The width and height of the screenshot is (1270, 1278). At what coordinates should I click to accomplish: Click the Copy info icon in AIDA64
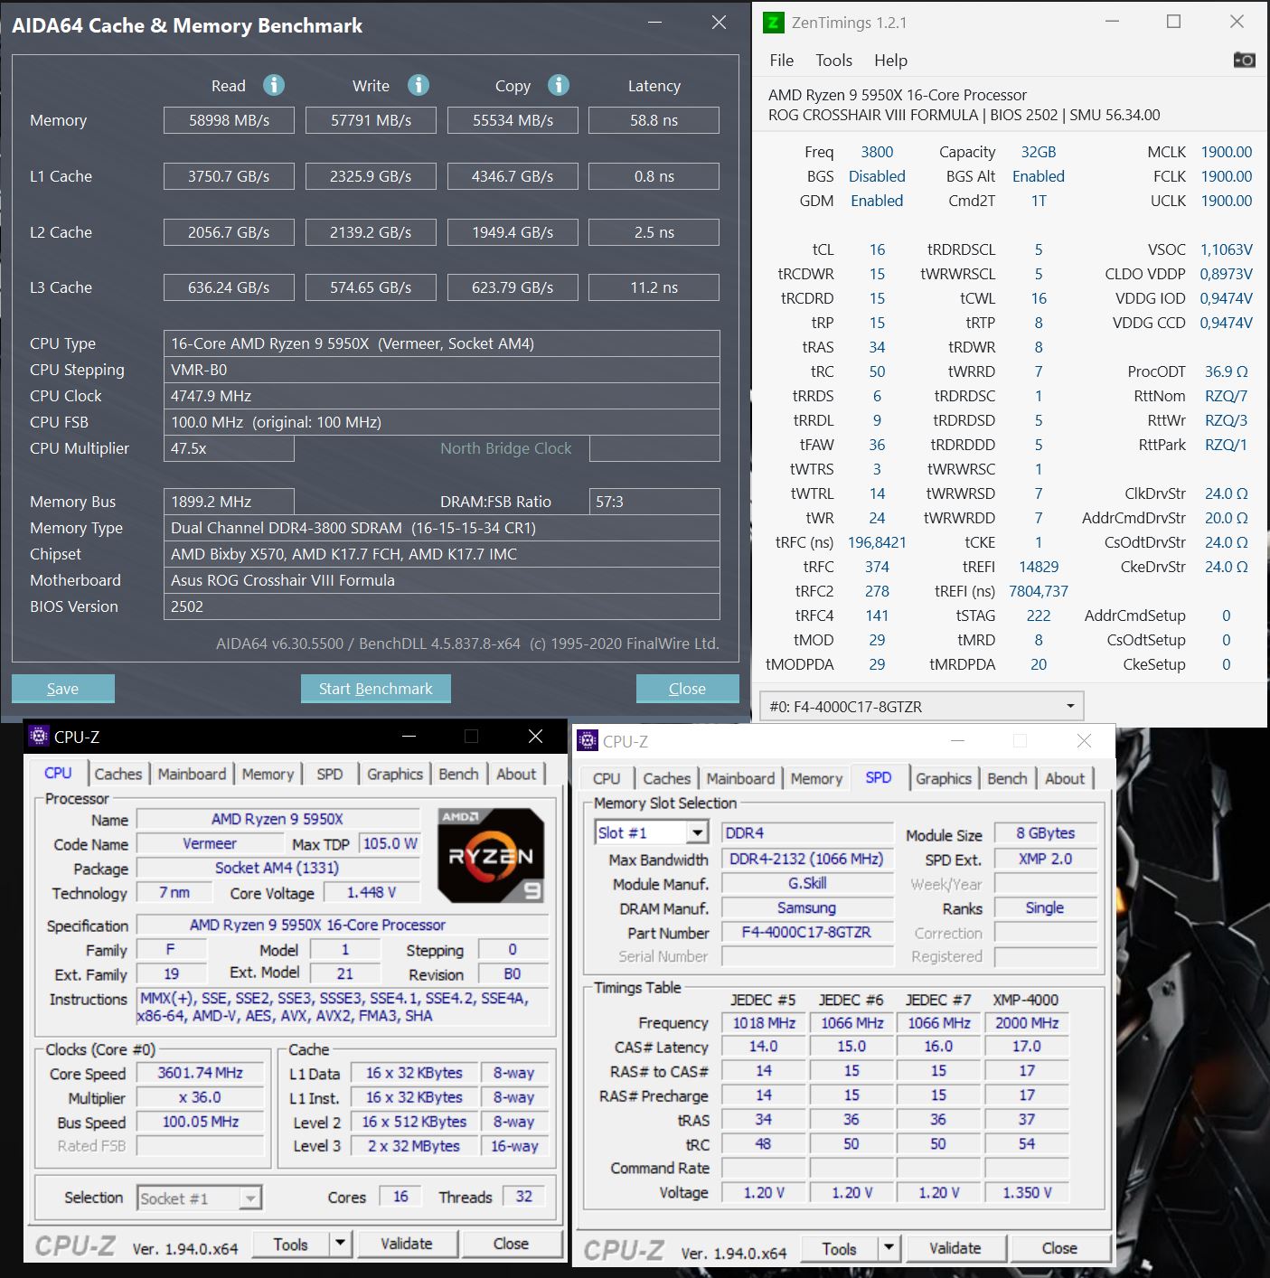(x=559, y=85)
